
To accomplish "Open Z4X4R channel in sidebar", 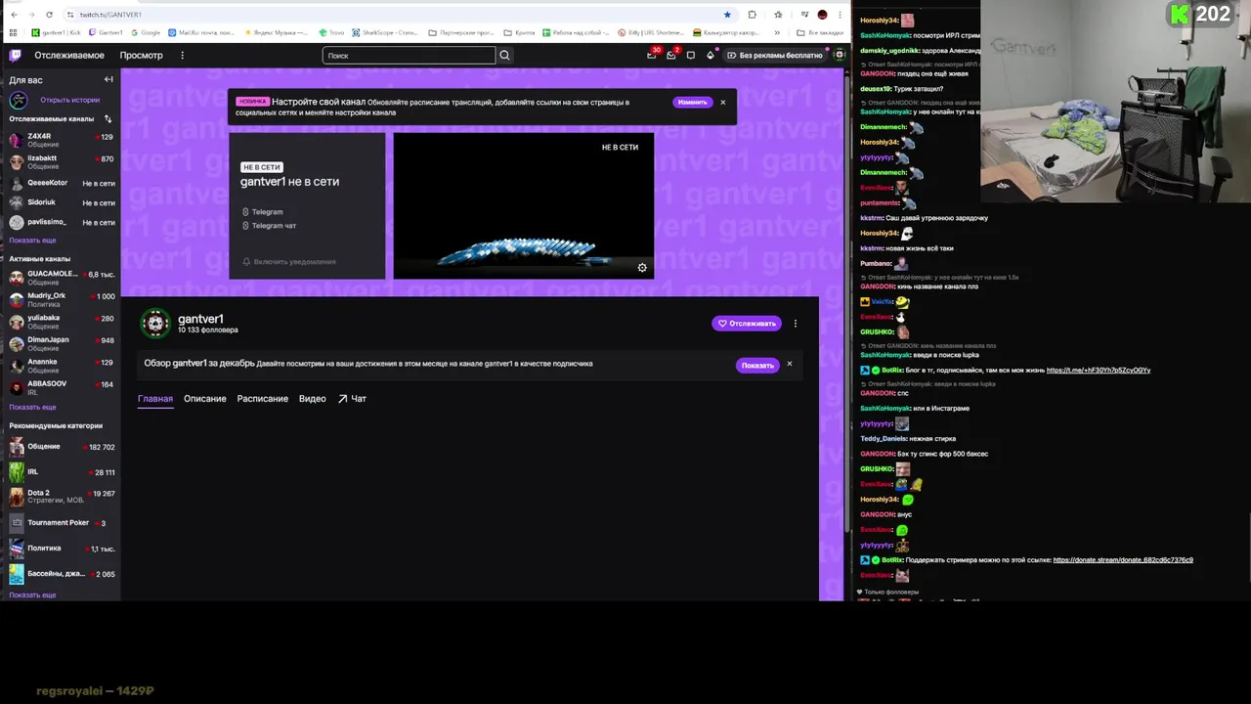I will pyautogui.click(x=61, y=140).
